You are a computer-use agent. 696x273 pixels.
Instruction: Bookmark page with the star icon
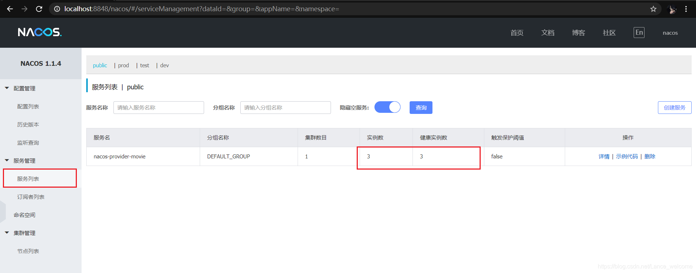pyautogui.click(x=653, y=9)
